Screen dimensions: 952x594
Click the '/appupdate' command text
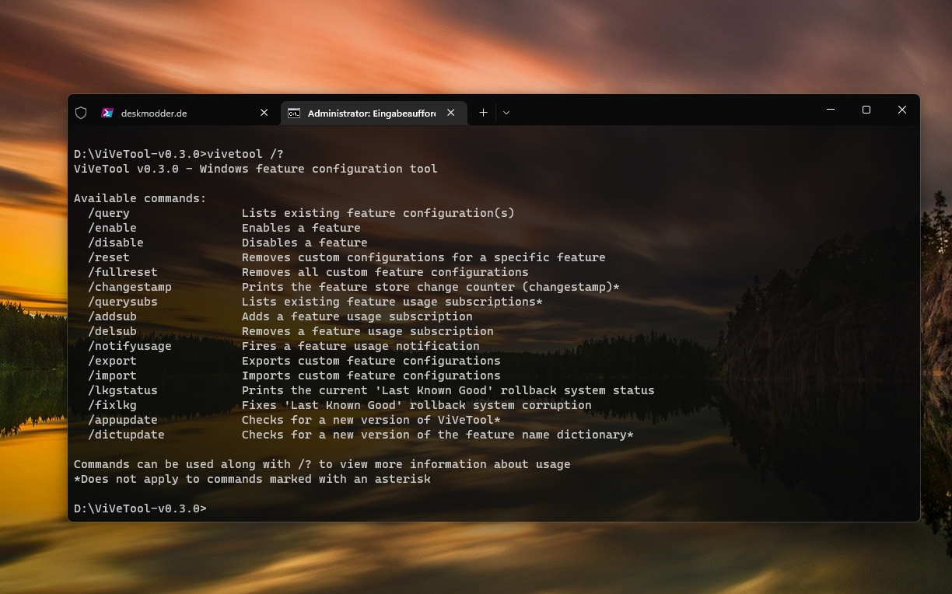pos(123,420)
